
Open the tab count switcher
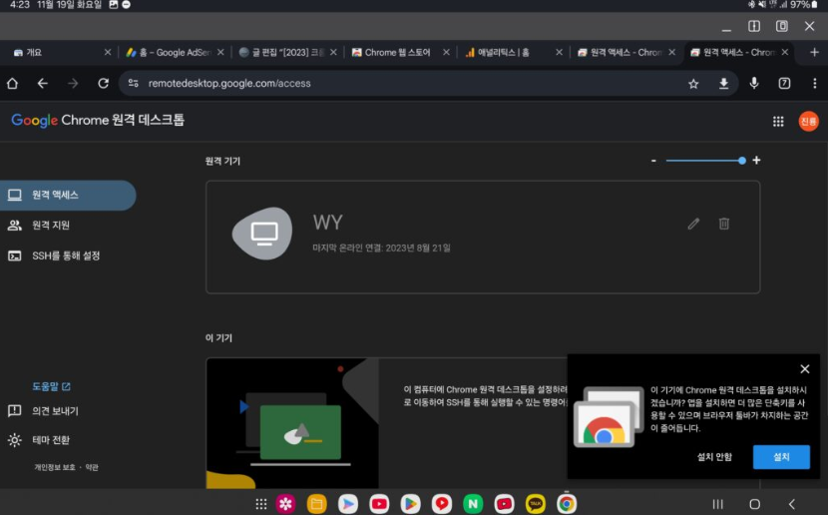point(784,84)
